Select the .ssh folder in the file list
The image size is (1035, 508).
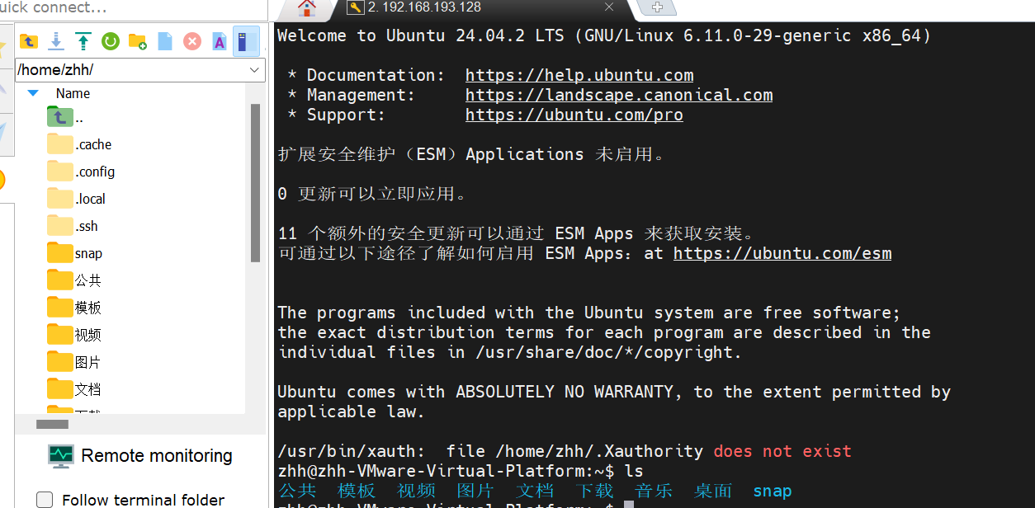coord(86,226)
